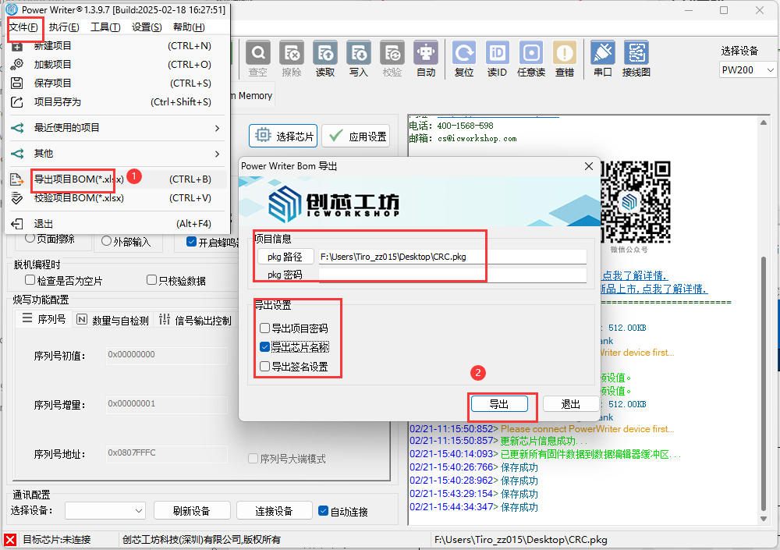The height and width of the screenshot is (550, 780).
Task: Click the 查错 error check icon
Action: (565, 59)
